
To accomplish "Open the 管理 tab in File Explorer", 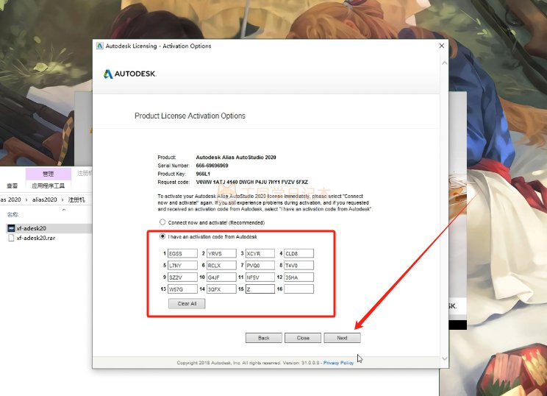I will coord(48,174).
